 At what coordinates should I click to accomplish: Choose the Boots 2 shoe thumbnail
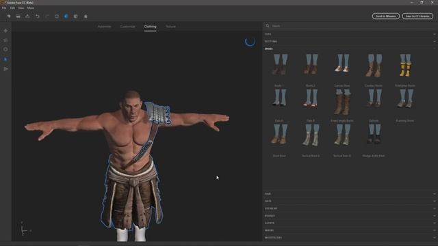click(311, 65)
